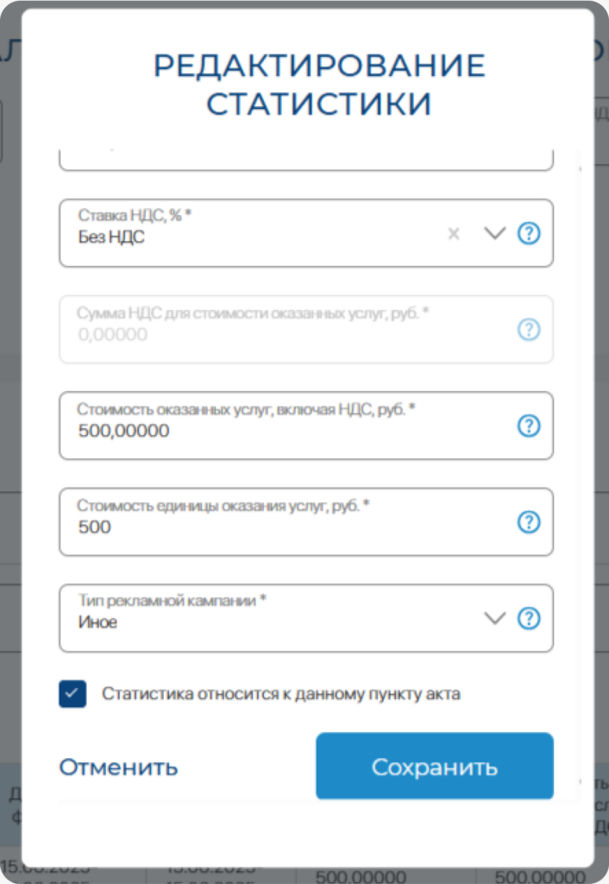
Task: Uncheck Статистика относится к данному пункту акта
Action: point(72,693)
